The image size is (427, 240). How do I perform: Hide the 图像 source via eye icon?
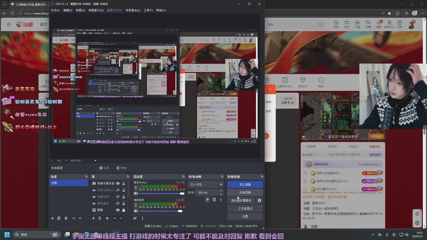pos(118,210)
